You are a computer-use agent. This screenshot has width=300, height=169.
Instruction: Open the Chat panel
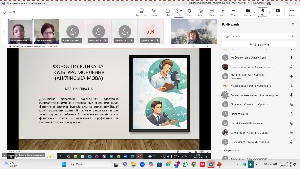tap(168, 12)
